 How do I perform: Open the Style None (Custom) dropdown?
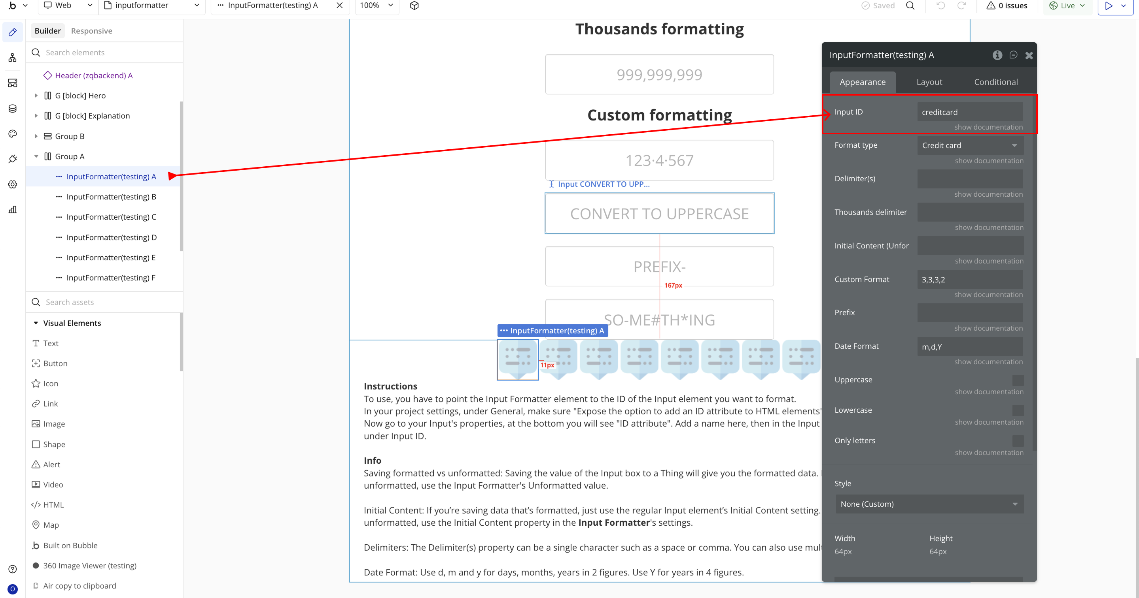pos(929,504)
